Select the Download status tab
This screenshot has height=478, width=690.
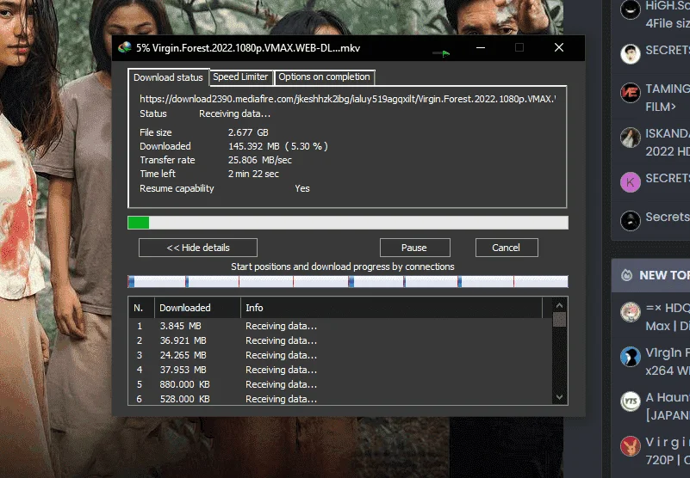[x=169, y=77]
